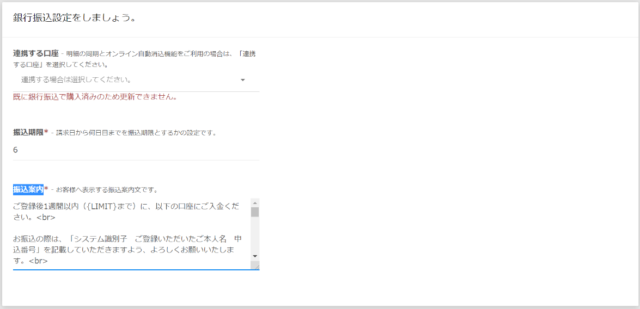Click the textarea resize handle corner
The height and width of the screenshot is (309, 640).
click(255, 266)
